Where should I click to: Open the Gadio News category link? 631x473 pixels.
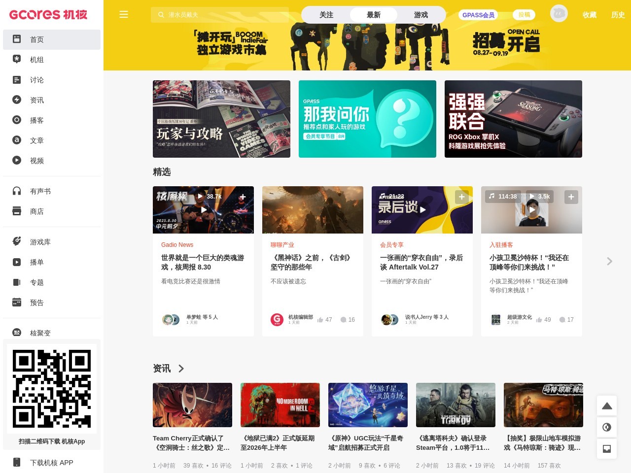pos(177,245)
